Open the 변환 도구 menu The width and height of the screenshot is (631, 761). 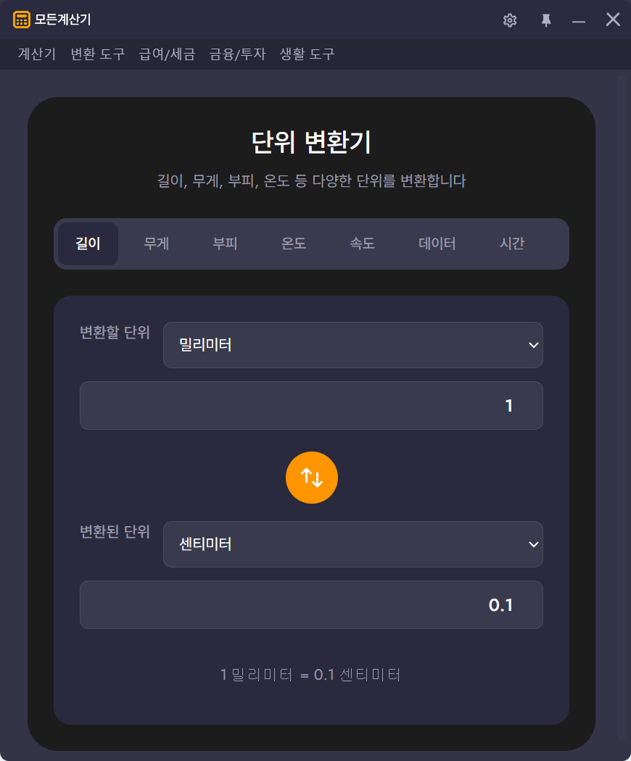click(98, 54)
